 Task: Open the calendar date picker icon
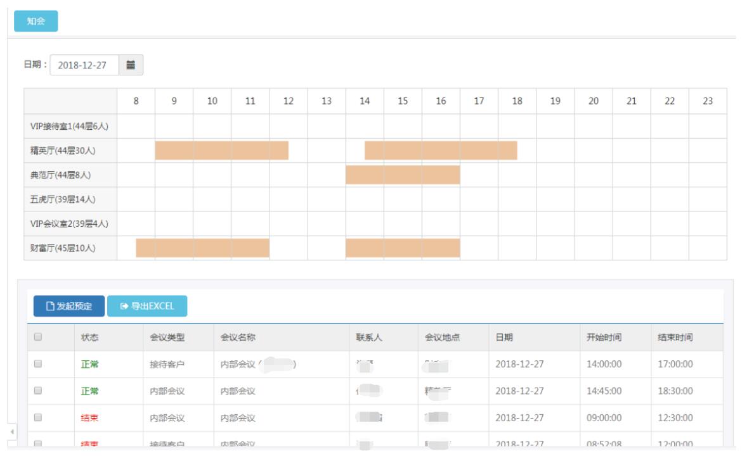[131, 65]
